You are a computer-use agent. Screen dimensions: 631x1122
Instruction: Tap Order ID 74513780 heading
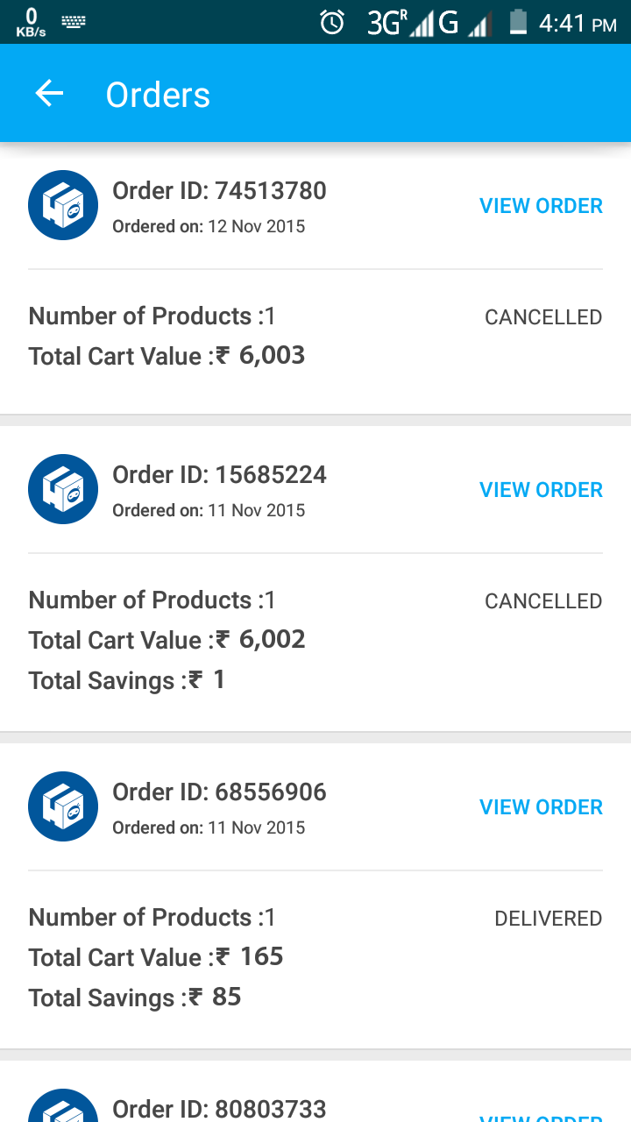pos(219,191)
